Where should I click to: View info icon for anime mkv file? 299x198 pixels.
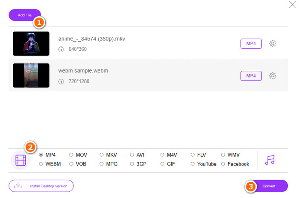pos(61,49)
